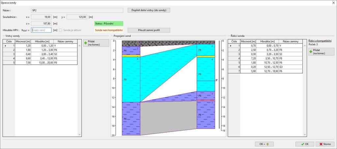Select Řídící sonda row 12,50 .. 12,70 G3
Image resolution: width=337 pixels, height=149 pixels.
pos(265,67)
